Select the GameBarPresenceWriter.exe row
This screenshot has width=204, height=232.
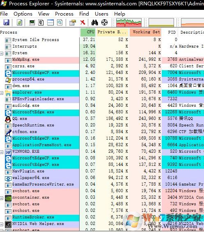pos(102,184)
